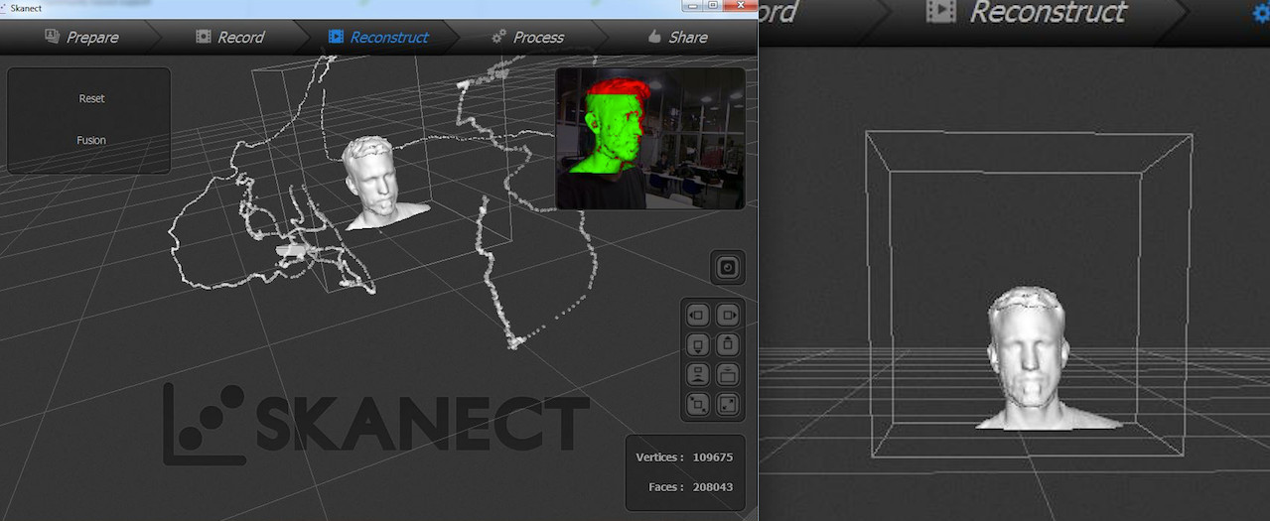Choose the front view camera icon
The image size is (1270, 521).
pyautogui.click(x=698, y=375)
